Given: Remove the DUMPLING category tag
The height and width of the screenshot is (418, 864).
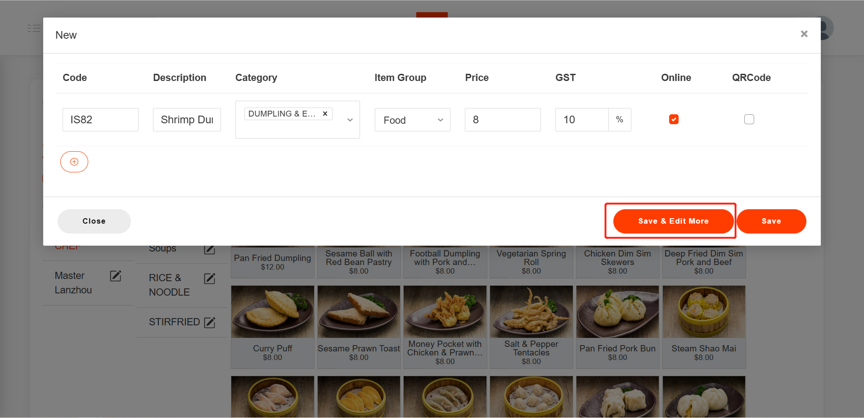Looking at the screenshot, I should coord(325,113).
